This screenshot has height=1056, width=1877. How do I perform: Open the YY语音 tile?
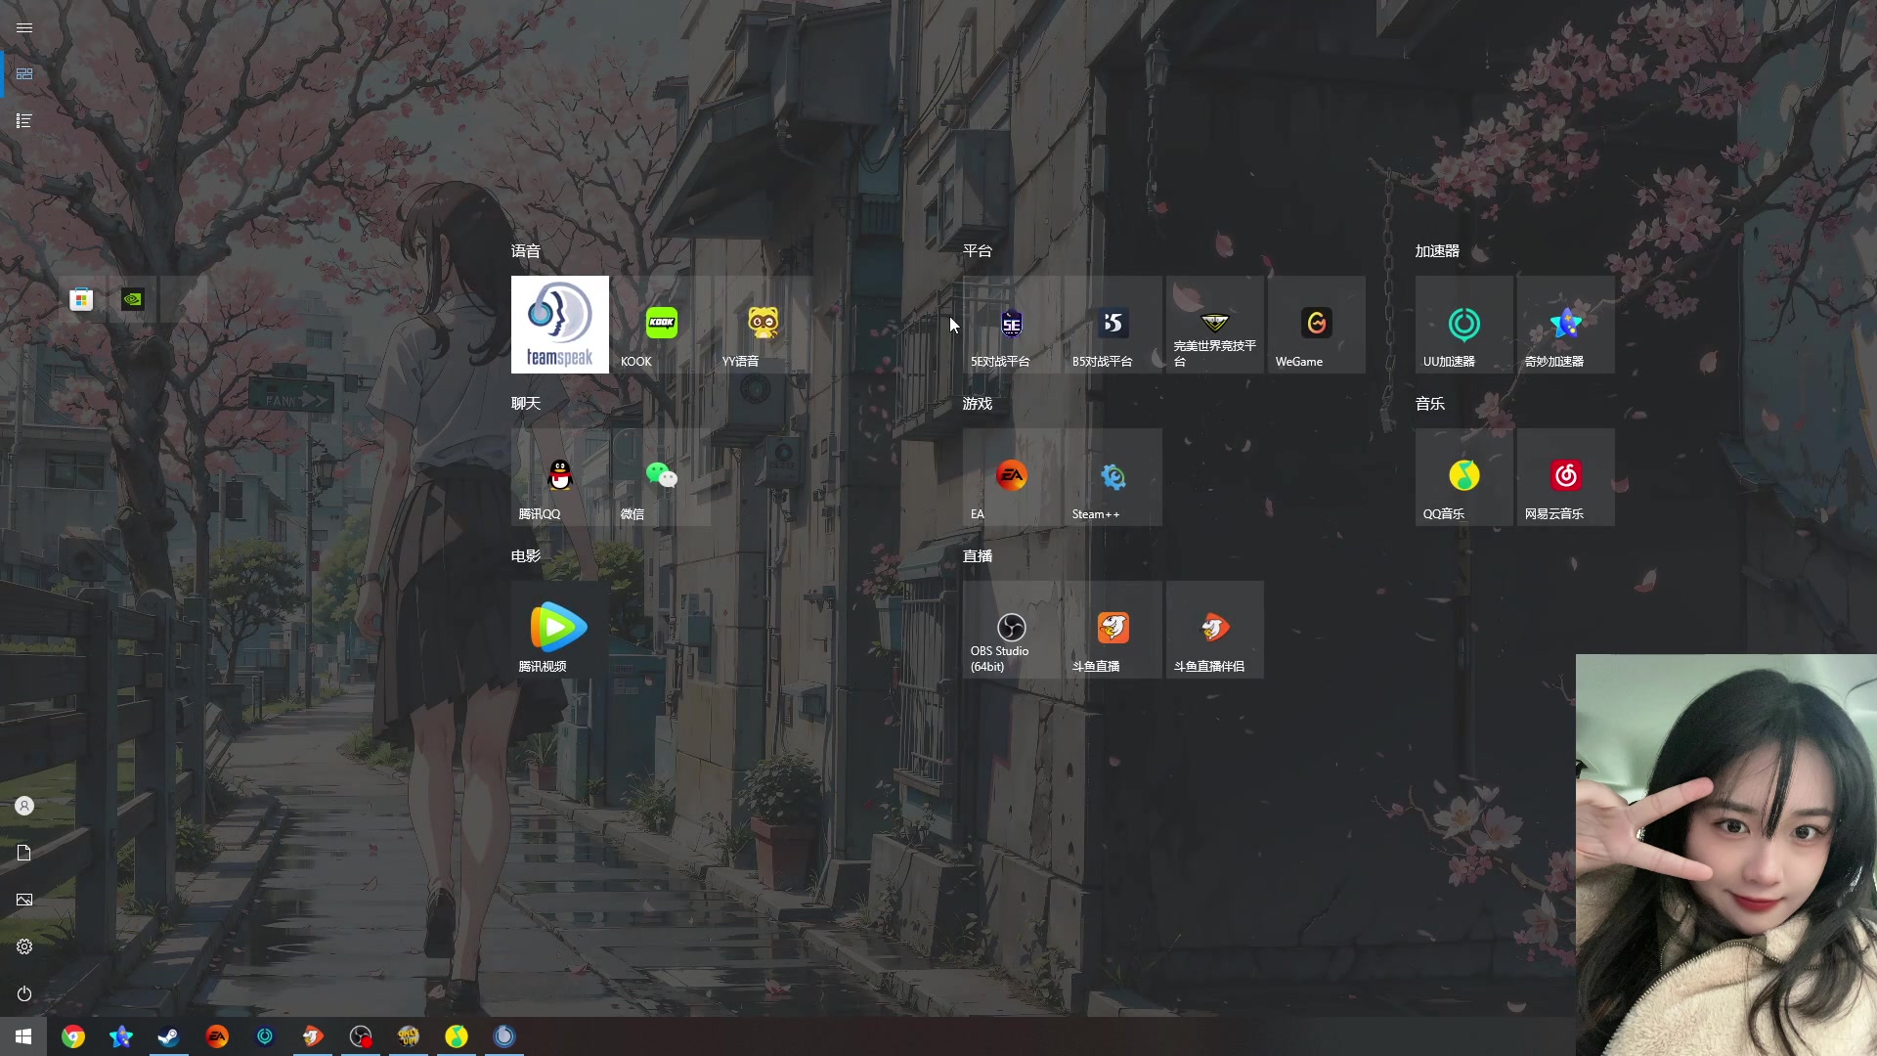(x=764, y=325)
